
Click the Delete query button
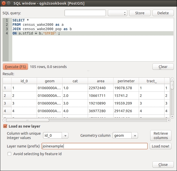(163, 13)
